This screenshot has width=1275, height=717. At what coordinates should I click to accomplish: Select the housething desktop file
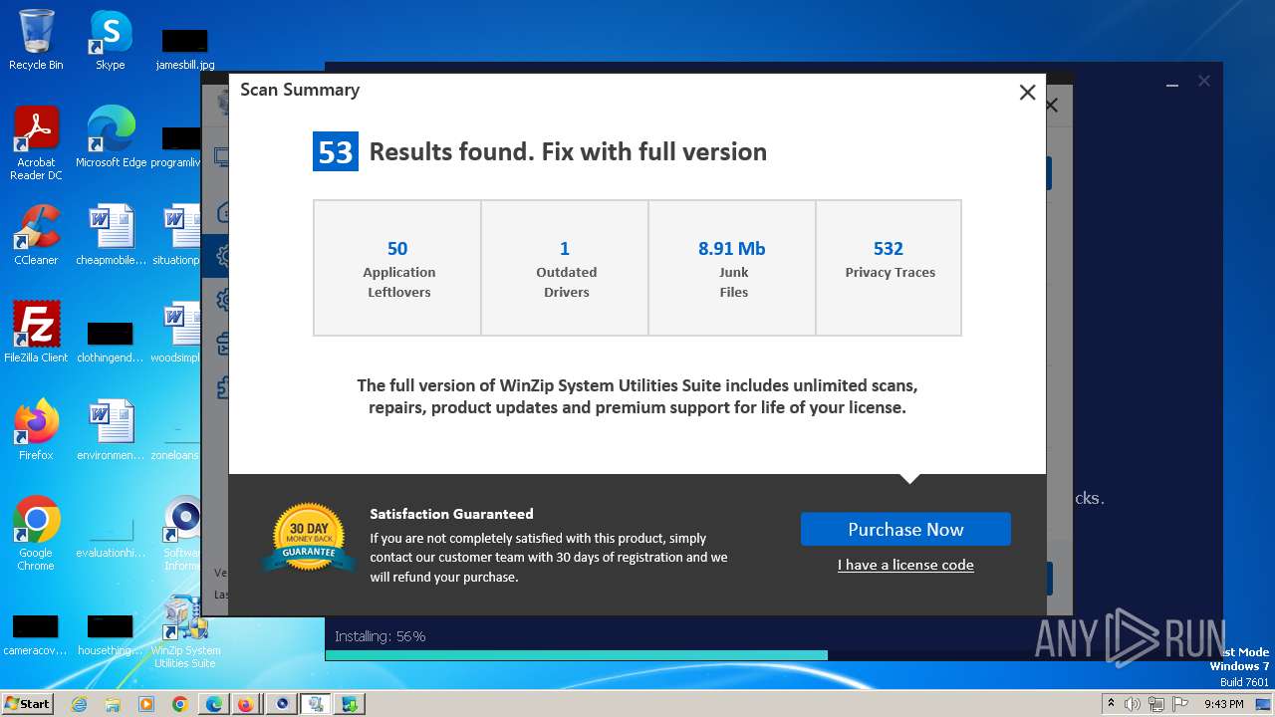point(111,635)
